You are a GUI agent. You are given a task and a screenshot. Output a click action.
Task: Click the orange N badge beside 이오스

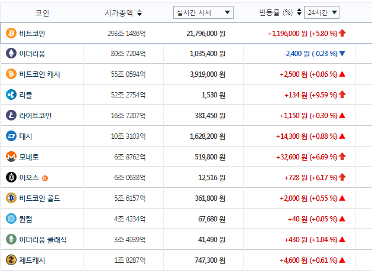[45, 178]
